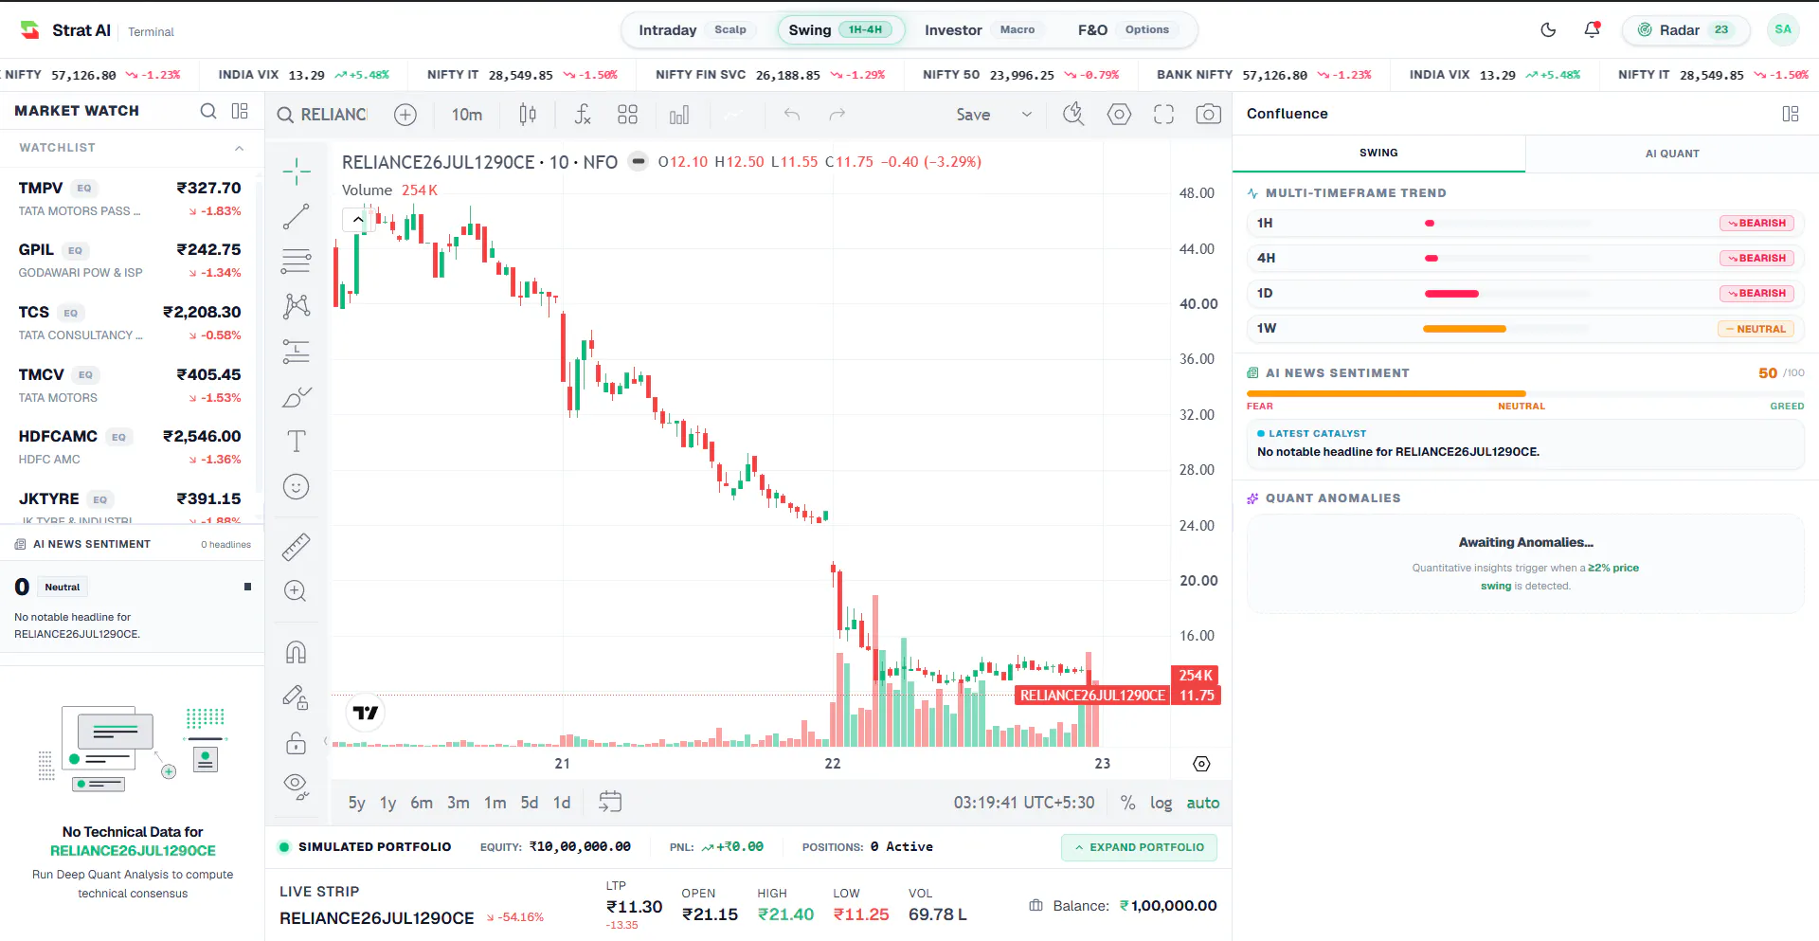Open notifications bell
The height and width of the screenshot is (941, 1819).
(1593, 29)
